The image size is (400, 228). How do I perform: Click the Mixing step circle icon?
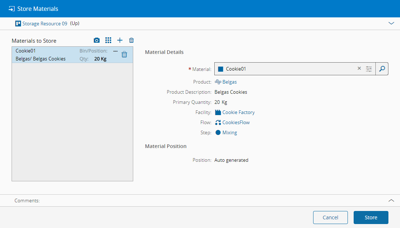(x=218, y=132)
